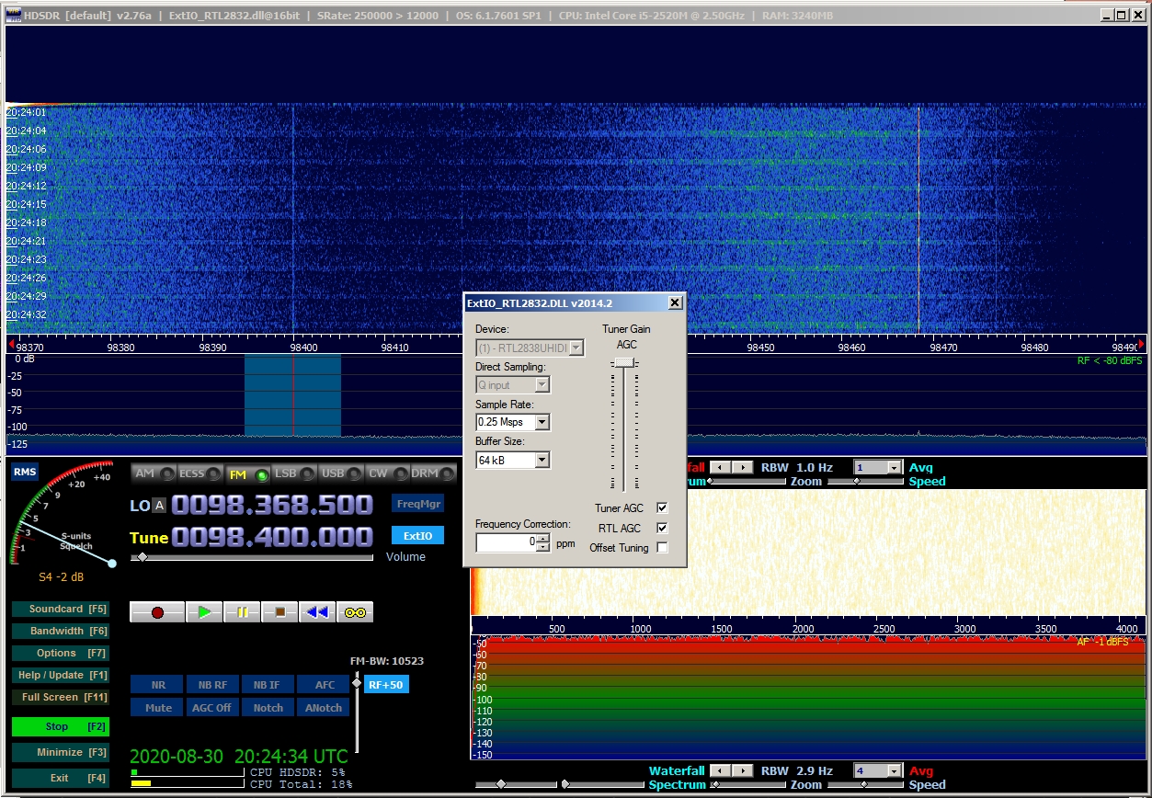Switch to Full Screen [F11]
This screenshot has height=798, width=1152.
click(61, 697)
